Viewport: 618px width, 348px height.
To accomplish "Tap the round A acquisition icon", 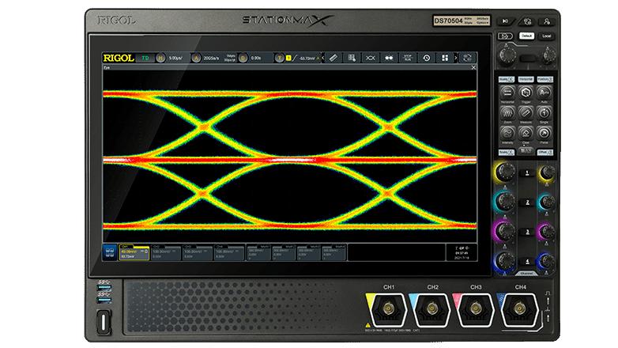I will point(196,58).
